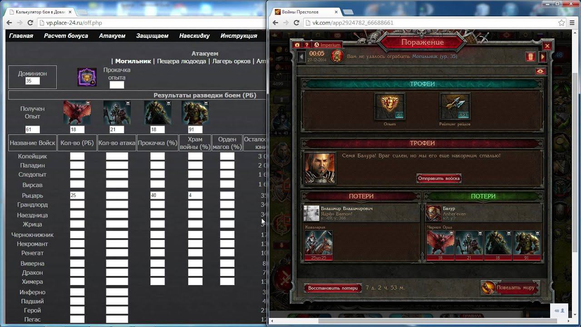Go to previous battle report arrow
581x327 pixels.
pos(301,57)
